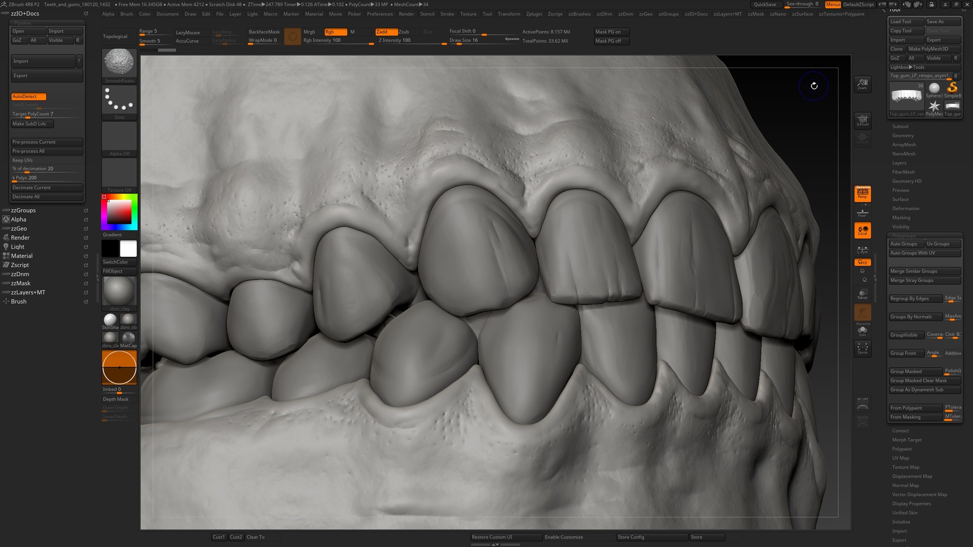Toggle Zadd sculpting mode
973x547 pixels.
point(386,31)
